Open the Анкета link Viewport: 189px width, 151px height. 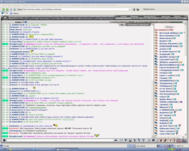click(180, 18)
